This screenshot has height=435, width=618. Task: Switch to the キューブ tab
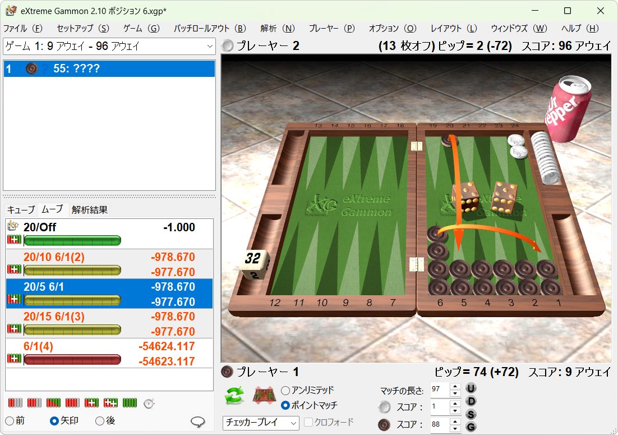click(21, 209)
